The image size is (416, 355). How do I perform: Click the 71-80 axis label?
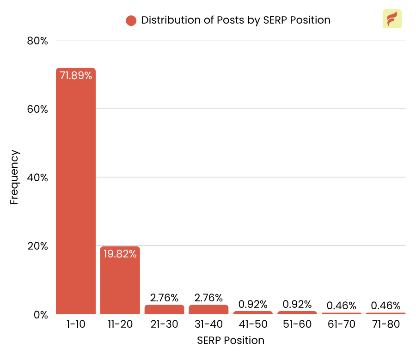(385, 324)
